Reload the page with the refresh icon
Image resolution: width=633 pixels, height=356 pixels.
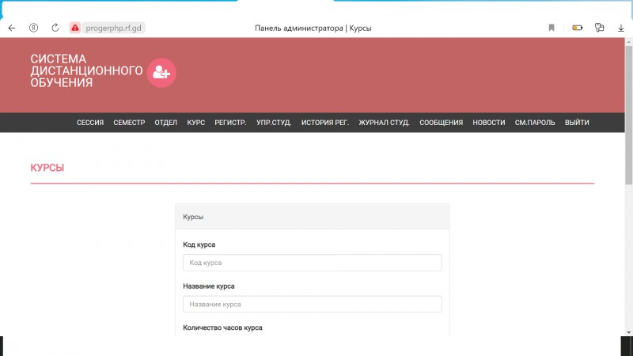[x=55, y=28]
